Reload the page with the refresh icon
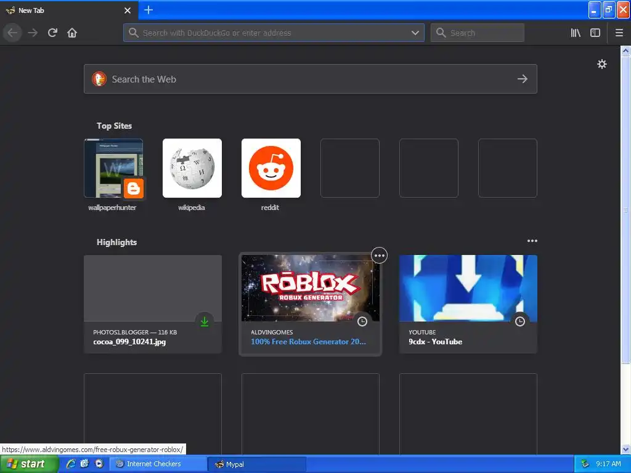Screen dimensions: 631x473 pyautogui.click(x=52, y=33)
